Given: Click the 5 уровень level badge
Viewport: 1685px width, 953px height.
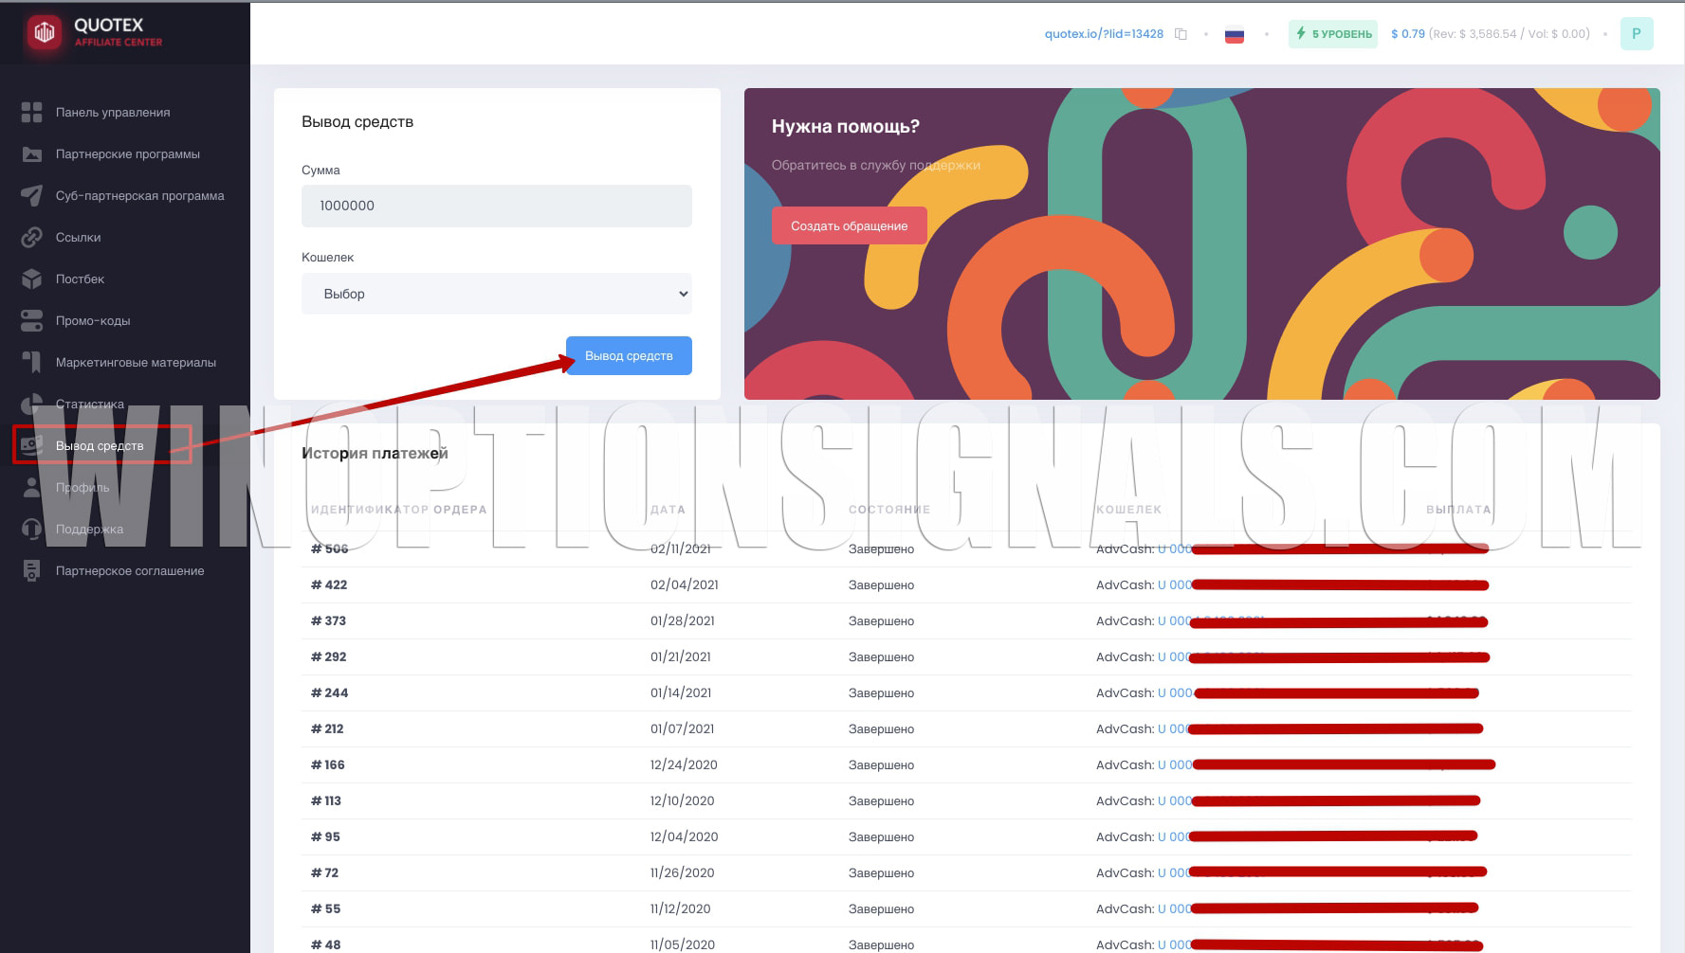Looking at the screenshot, I should [1332, 34].
